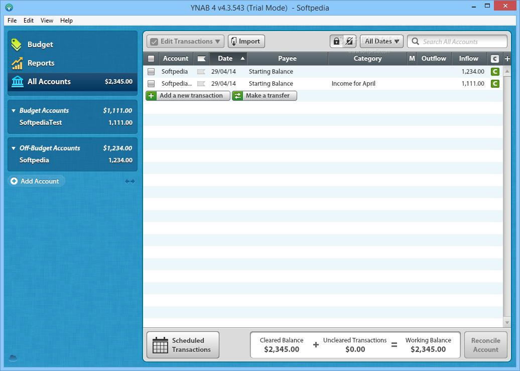
Task: Open the Reports section
Action: point(72,63)
